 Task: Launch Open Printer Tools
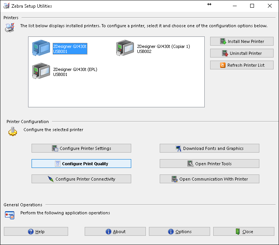[209, 163]
